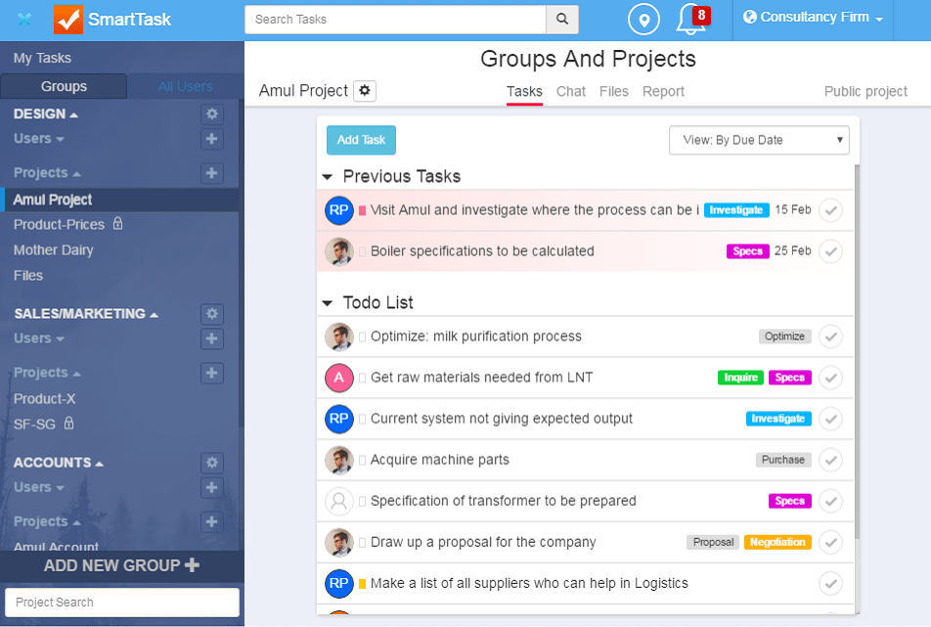The image size is (931, 627).
Task: Open the Mother Dairy project
Action: [54, 250]
